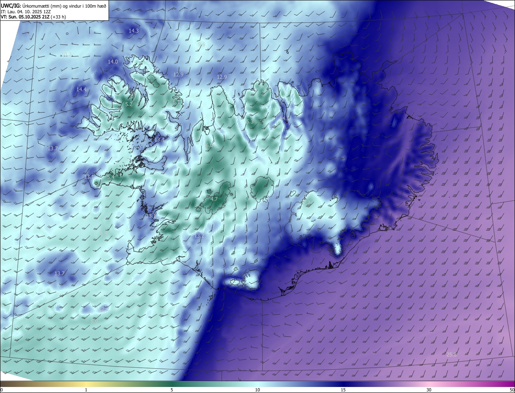Click the 5.4 value label
Viewport: 515px width, 393px height.
[111, 177]
